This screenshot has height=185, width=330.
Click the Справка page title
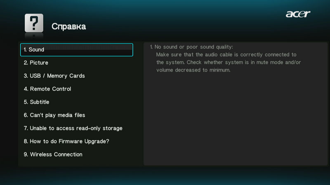click(69, 27)
